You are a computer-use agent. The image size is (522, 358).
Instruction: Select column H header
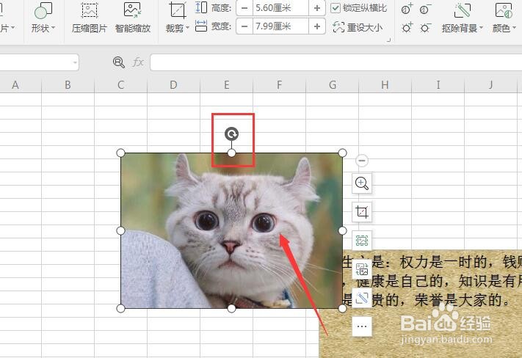[385, 85]
